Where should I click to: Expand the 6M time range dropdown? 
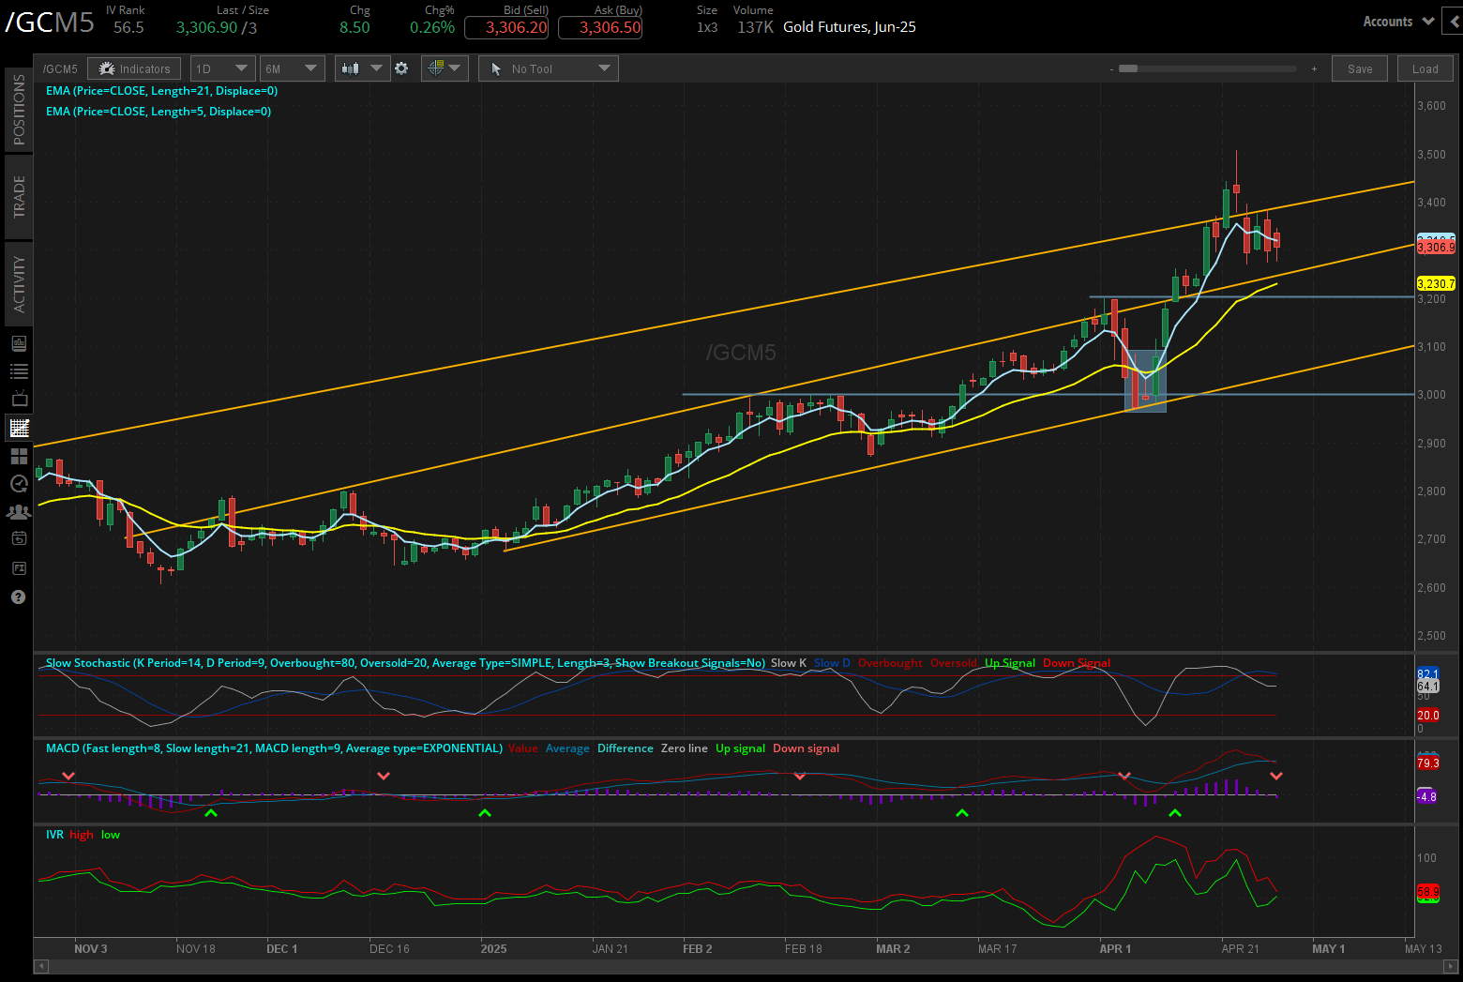pyautogui.click(x=293, y=68)
